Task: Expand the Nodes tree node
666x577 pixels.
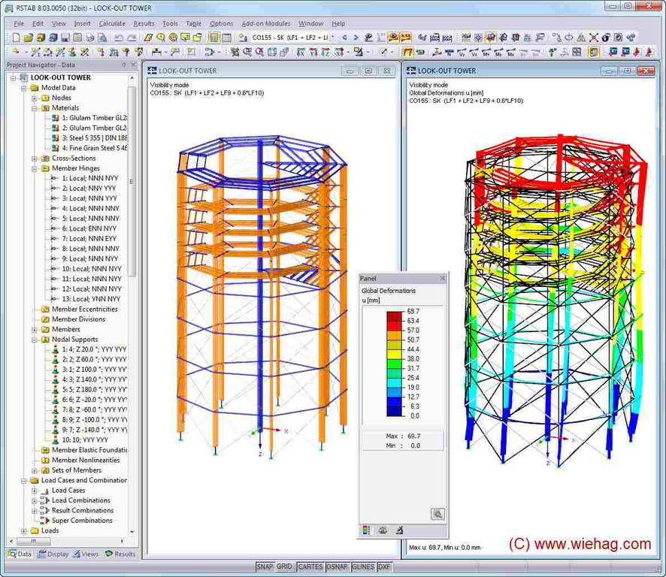Action: click(35, 98)
